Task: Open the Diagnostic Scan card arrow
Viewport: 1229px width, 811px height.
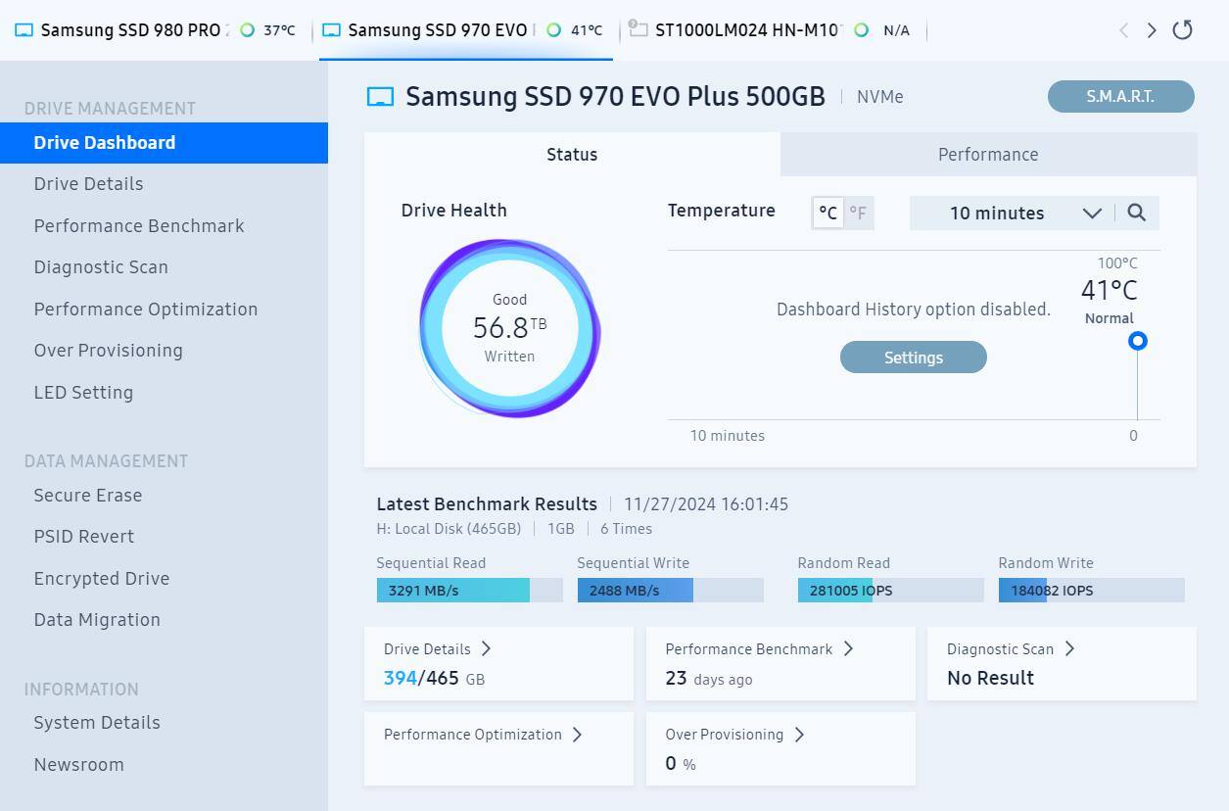Action: (x=1069, y=648)
